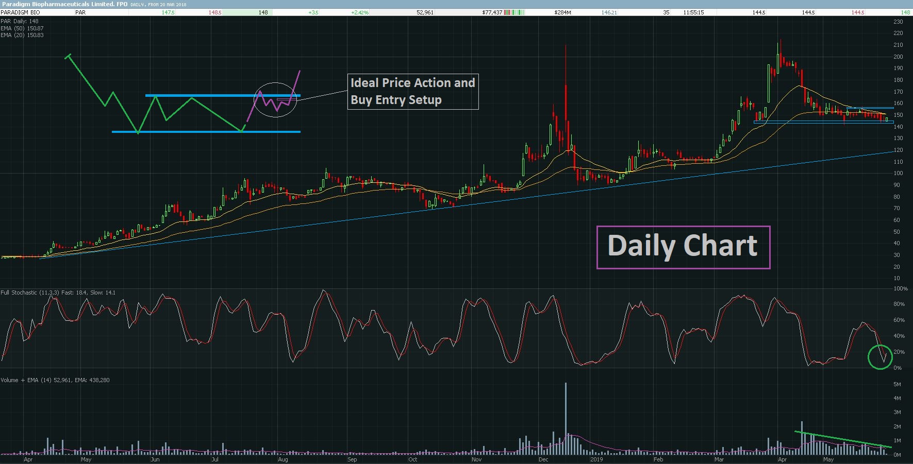Viewport: 913px width, 464px height.
Task: Click the $77,437 traded value cell
Action: pyautogui.click(x=492, y=12)
